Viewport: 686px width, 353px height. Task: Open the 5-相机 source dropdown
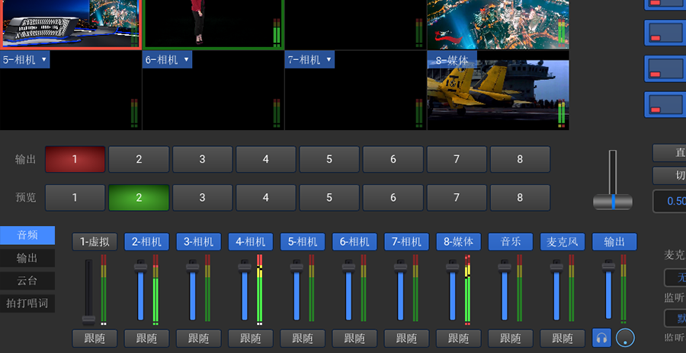tap(43, 59)
